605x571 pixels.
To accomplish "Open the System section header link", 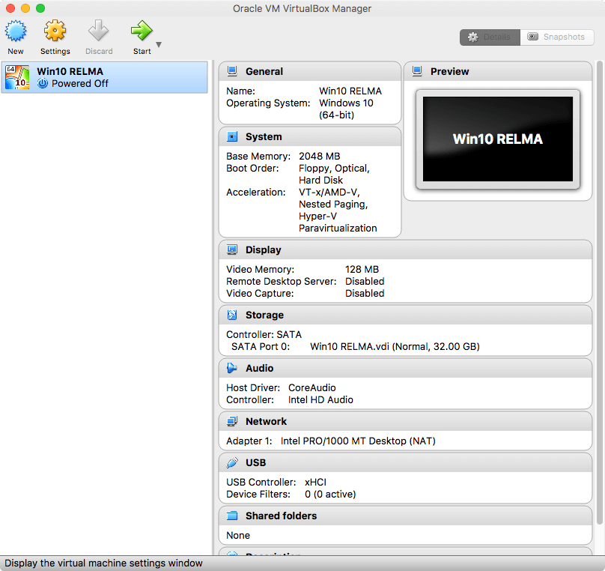I will (x=264, y=136).
